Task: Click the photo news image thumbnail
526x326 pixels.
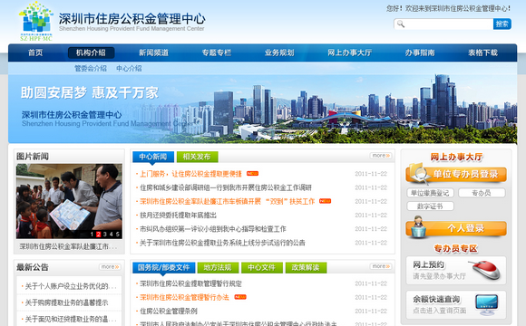Action: pos(69,201)
